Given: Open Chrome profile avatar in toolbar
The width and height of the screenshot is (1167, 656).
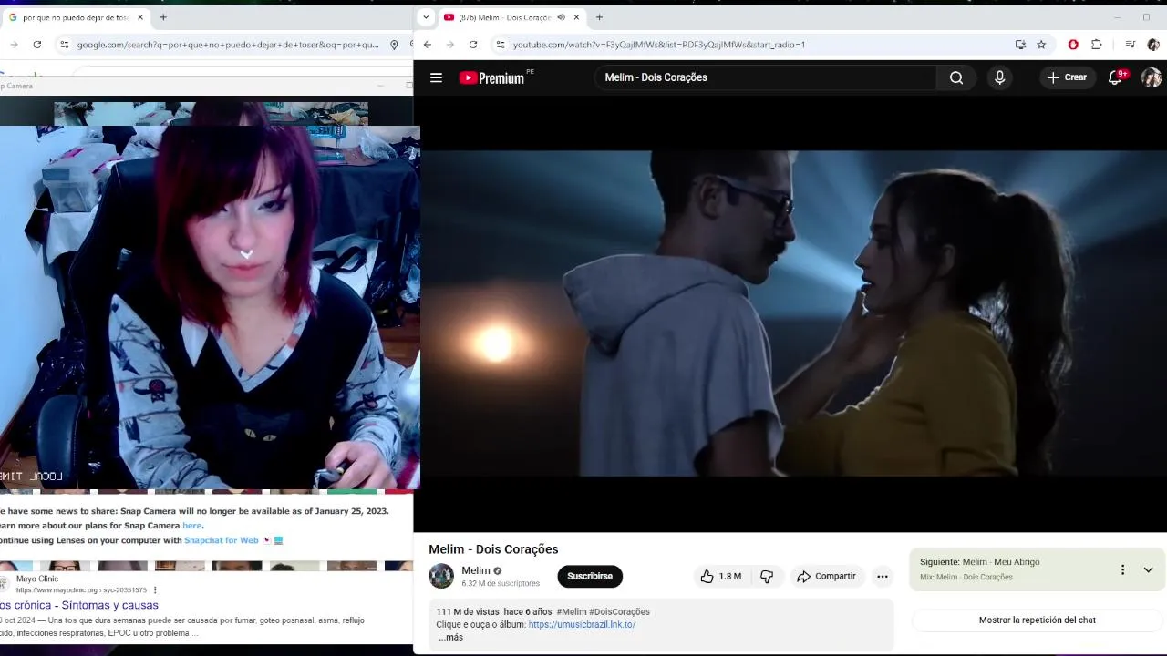Looking at the screenshot, I should pos(1152,45).
